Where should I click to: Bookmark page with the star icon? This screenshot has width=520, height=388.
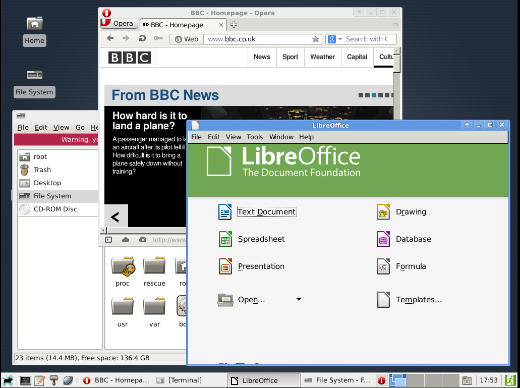click(x=316, y=39)
